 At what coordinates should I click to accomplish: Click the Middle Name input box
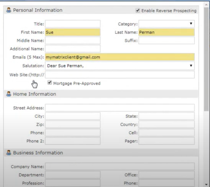pyautogui.click(x=73, y=40)
